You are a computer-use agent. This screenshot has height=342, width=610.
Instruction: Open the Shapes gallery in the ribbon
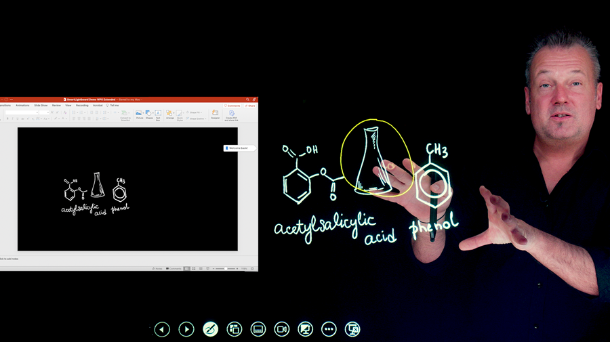tap(148, 114)
